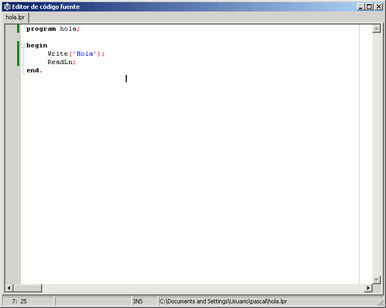
Task: Click the horizontal scrollbar left arrow
Action: (9, 288)
